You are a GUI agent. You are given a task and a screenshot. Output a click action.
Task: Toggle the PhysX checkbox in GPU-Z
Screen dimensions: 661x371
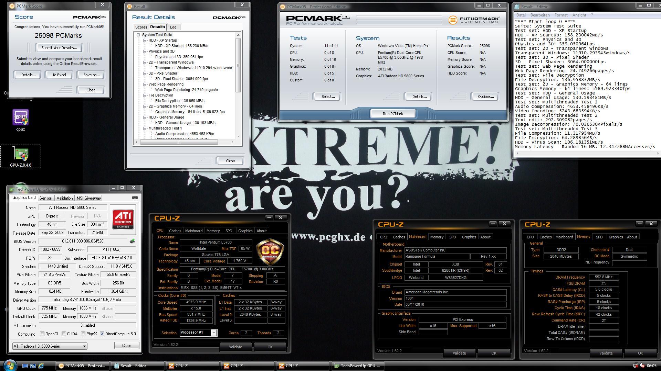tap(83, 334)
